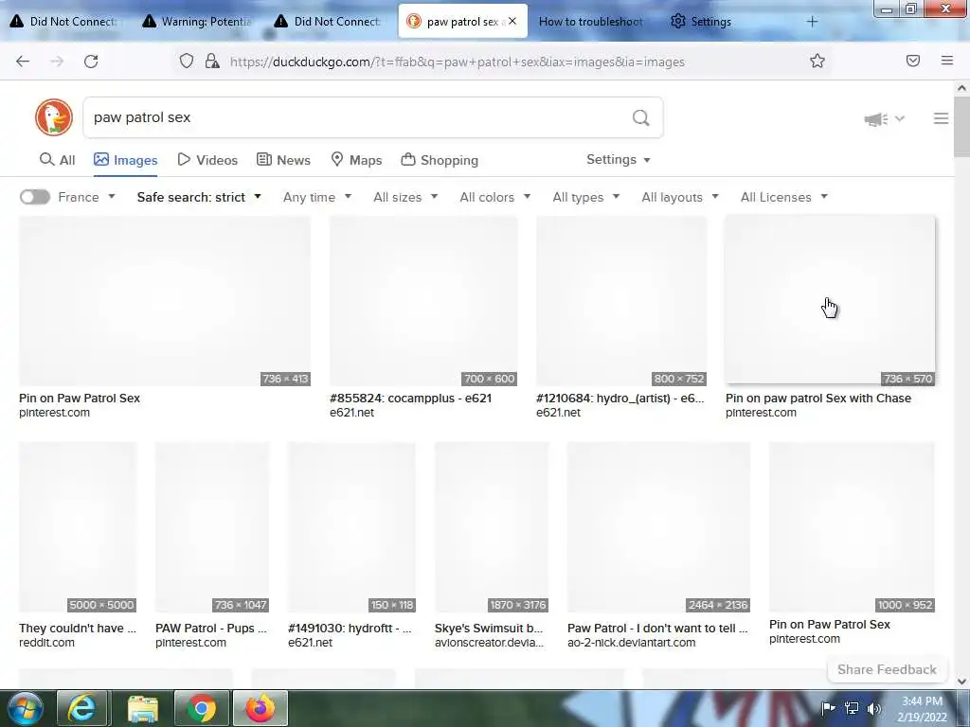Open a new browser tab

point(812,22)
